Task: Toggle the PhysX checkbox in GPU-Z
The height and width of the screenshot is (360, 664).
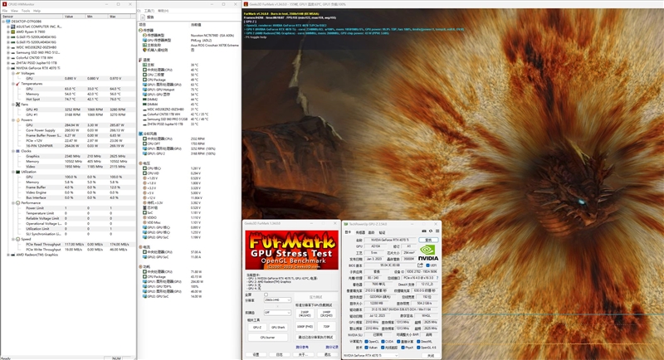Action: 403,348
